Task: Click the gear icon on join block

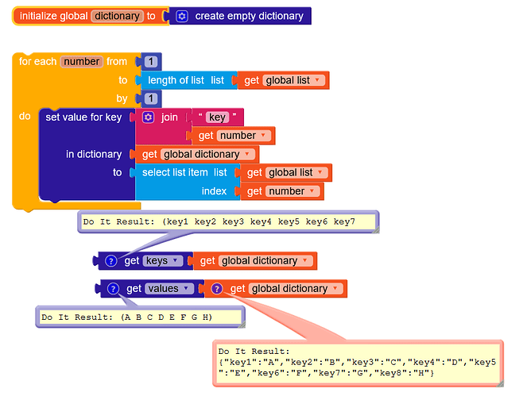Action: click(148, 117)
